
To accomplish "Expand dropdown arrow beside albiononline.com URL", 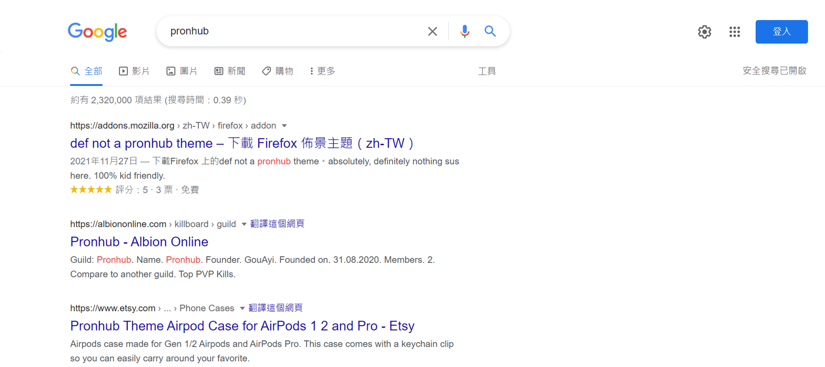I will pos(244,224).
